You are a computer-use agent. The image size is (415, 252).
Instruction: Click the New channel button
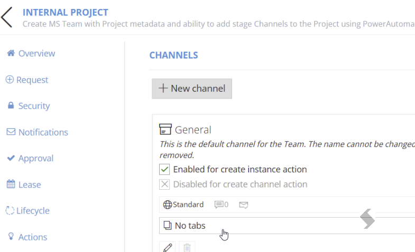192,89
